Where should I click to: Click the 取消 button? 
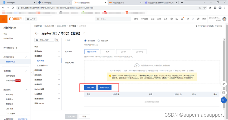[84, 117]
